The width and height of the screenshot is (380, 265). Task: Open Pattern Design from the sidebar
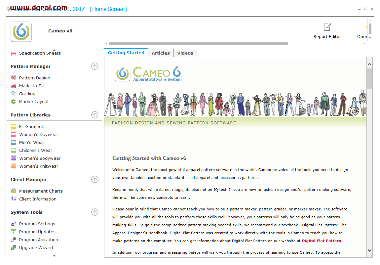coord(35,78)
